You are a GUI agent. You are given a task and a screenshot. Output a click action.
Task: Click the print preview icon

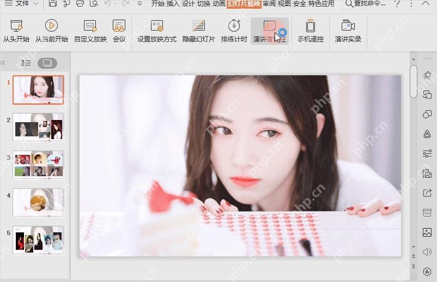pos(94,4)
